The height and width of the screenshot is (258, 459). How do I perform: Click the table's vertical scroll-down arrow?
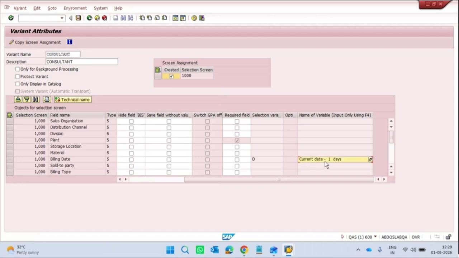(391, 172)
